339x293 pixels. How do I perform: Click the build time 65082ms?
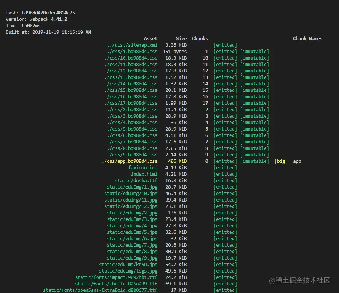(31, 26)
